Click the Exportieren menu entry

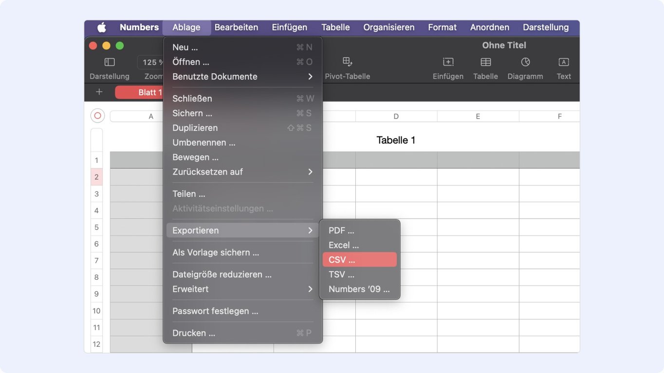point(242,230)
